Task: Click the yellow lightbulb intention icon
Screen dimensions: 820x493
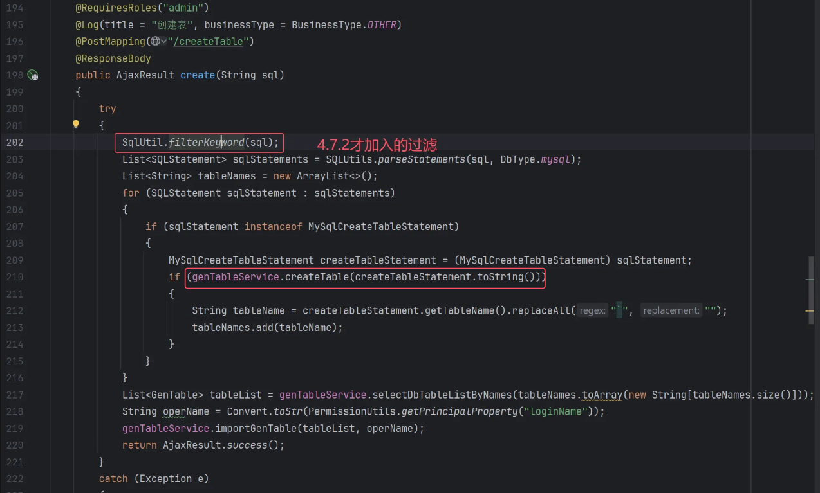Action: tap(75, 125)
